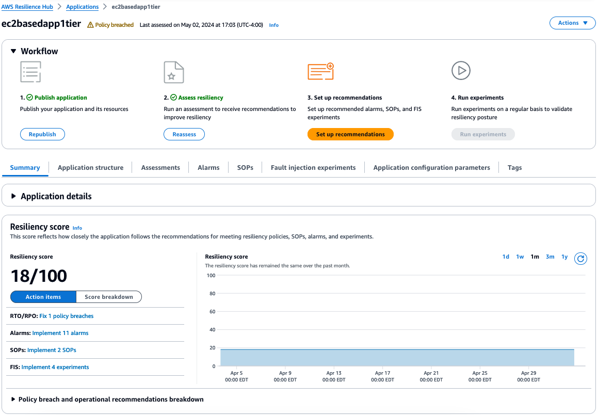This screenshot has height=415, width=598.
Task: Click the Apr 29 label on the chart axis
Action: pyautogui.click(x=528, y=373)
